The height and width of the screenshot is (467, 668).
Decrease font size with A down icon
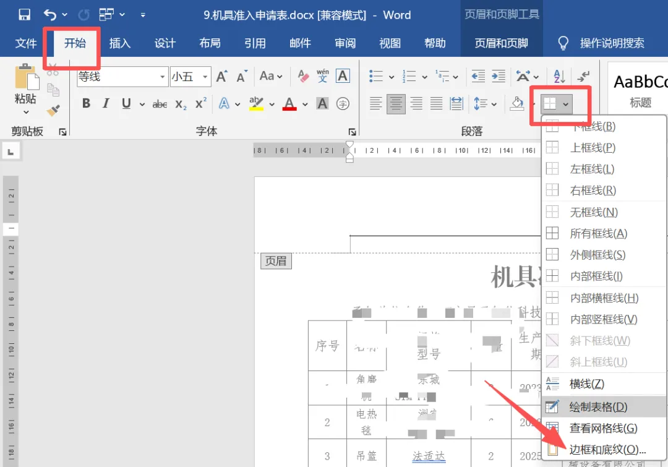tap(242, 77)
